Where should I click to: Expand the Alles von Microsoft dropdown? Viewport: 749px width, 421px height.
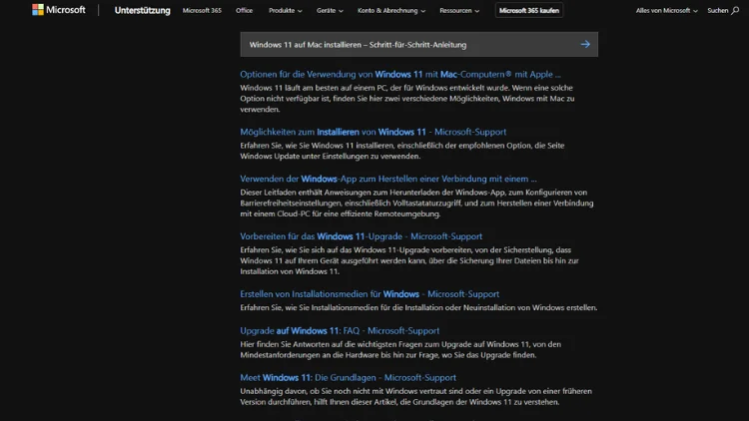[x=666, y=11]
